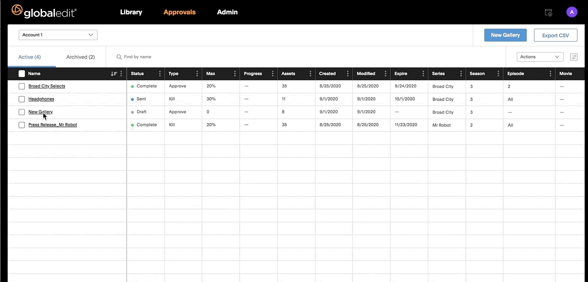Viewport: 588px width, 282px height.
Task: Open the Status column options menu
Action: [x=160, y=74]
